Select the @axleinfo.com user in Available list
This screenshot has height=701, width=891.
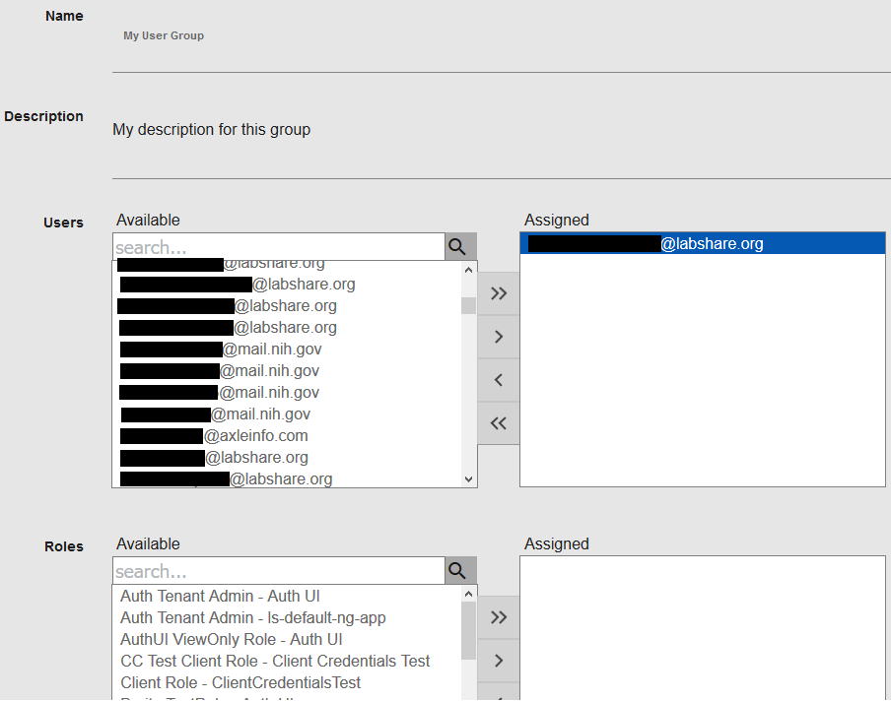(x=287, y=436)
